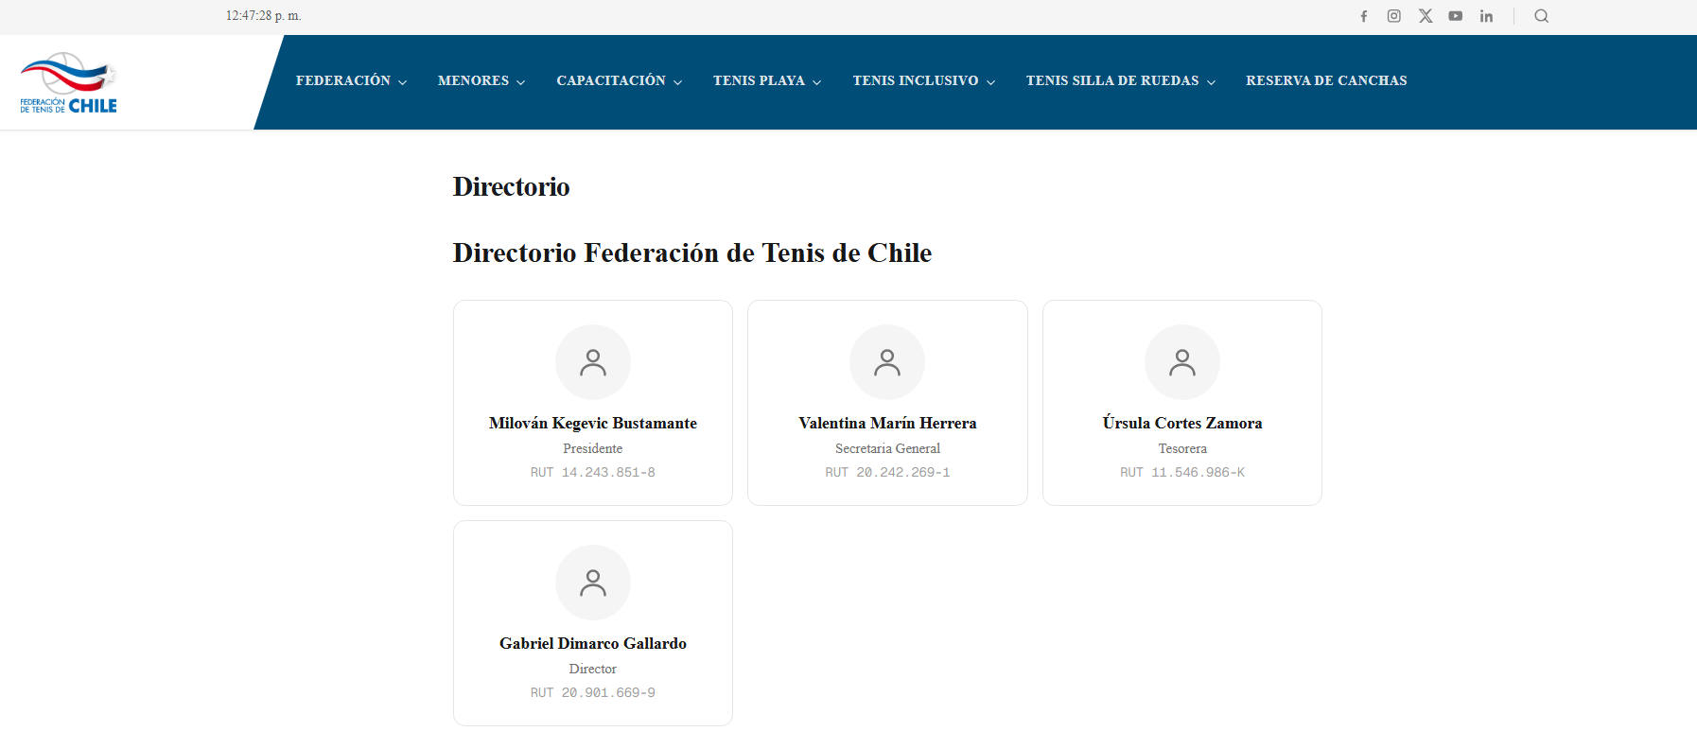Open the Facebook social link icon

(1364, 16)
